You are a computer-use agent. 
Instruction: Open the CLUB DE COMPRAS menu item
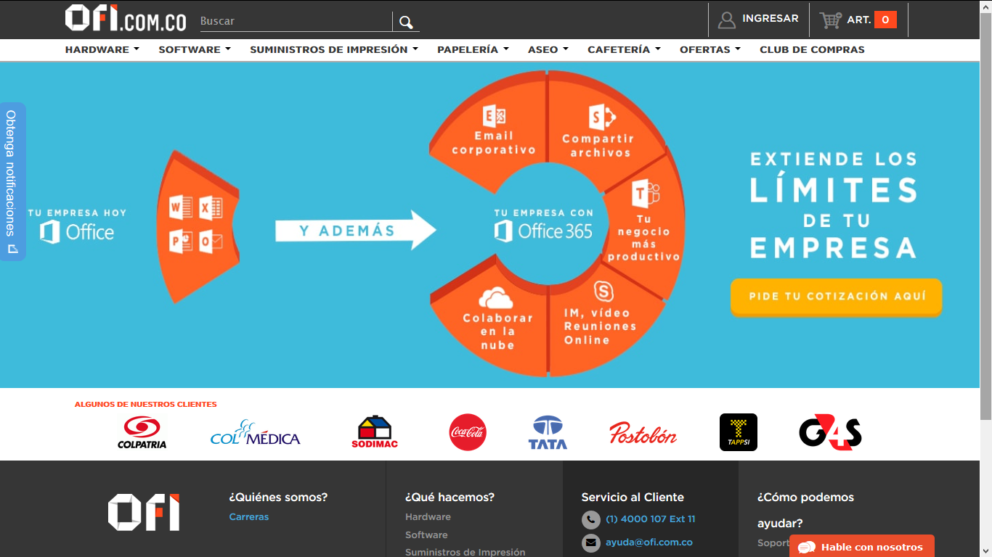click(812, 49)
